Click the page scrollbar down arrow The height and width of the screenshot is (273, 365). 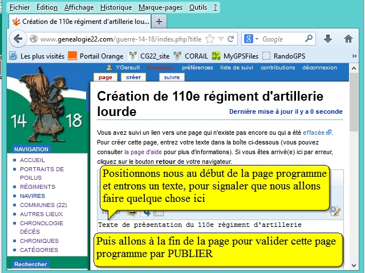[354, 266]
